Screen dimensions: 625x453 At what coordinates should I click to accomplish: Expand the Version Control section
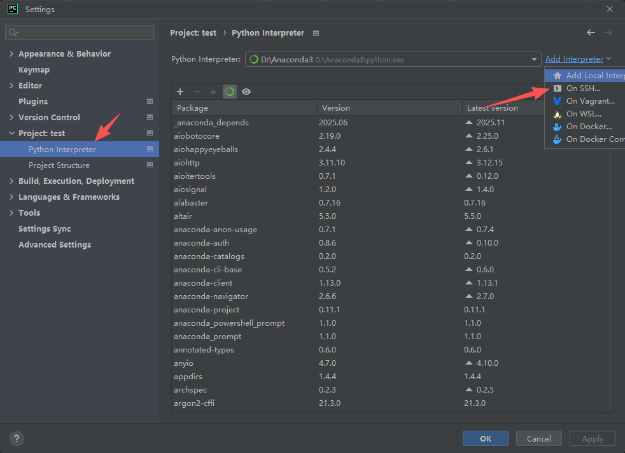click(11, 118)
